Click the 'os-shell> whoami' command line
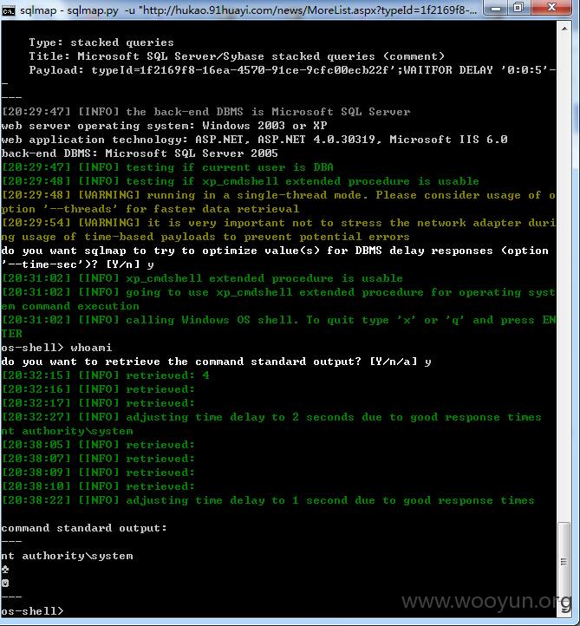Image resolution: width=580 pixels, height=626 pixels. pyautogui.click(x=56, y=348)
